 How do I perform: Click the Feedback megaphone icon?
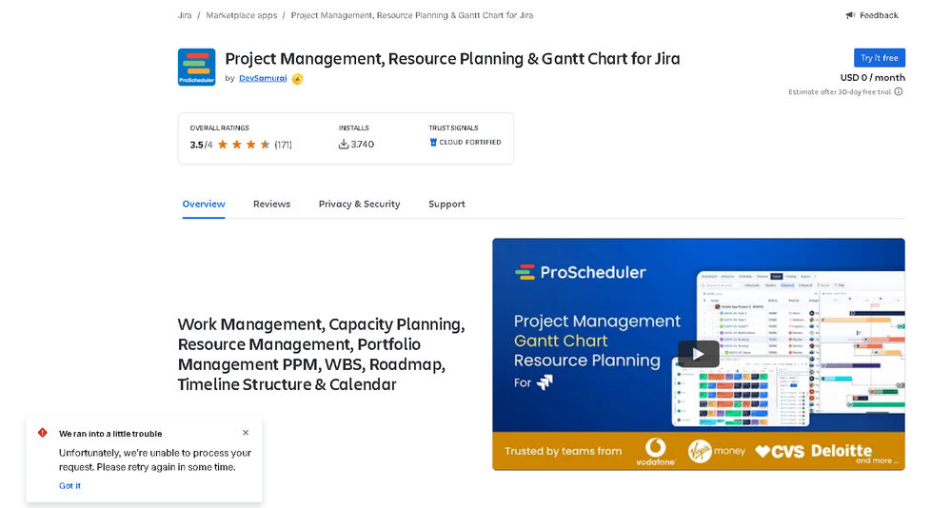850,15
